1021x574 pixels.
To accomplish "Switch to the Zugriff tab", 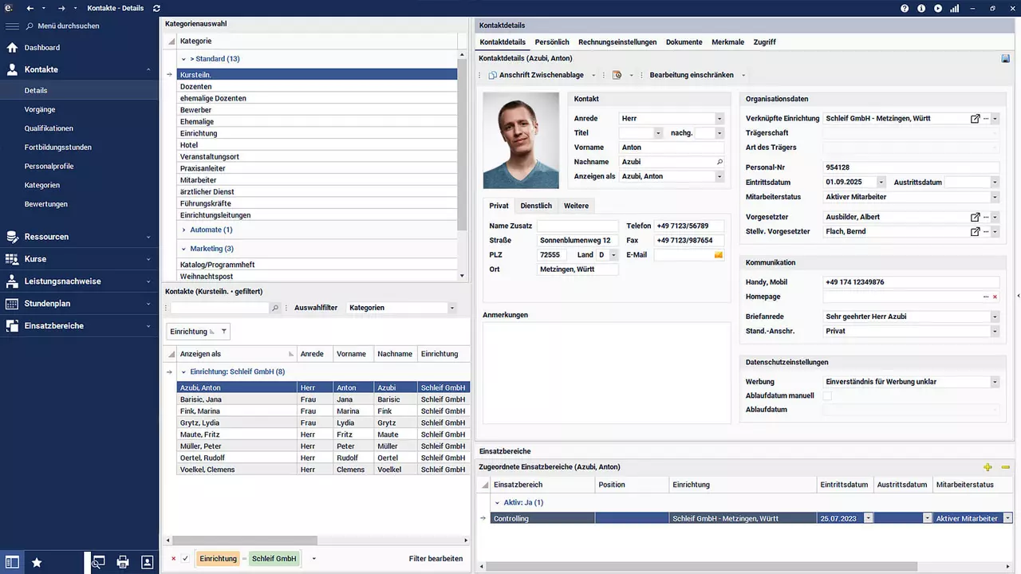I will [764, 42].
